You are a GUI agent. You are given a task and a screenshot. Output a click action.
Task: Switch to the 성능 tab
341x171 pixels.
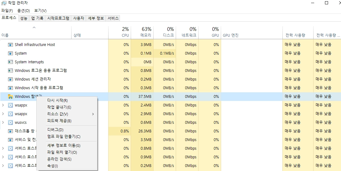[24, 18]
